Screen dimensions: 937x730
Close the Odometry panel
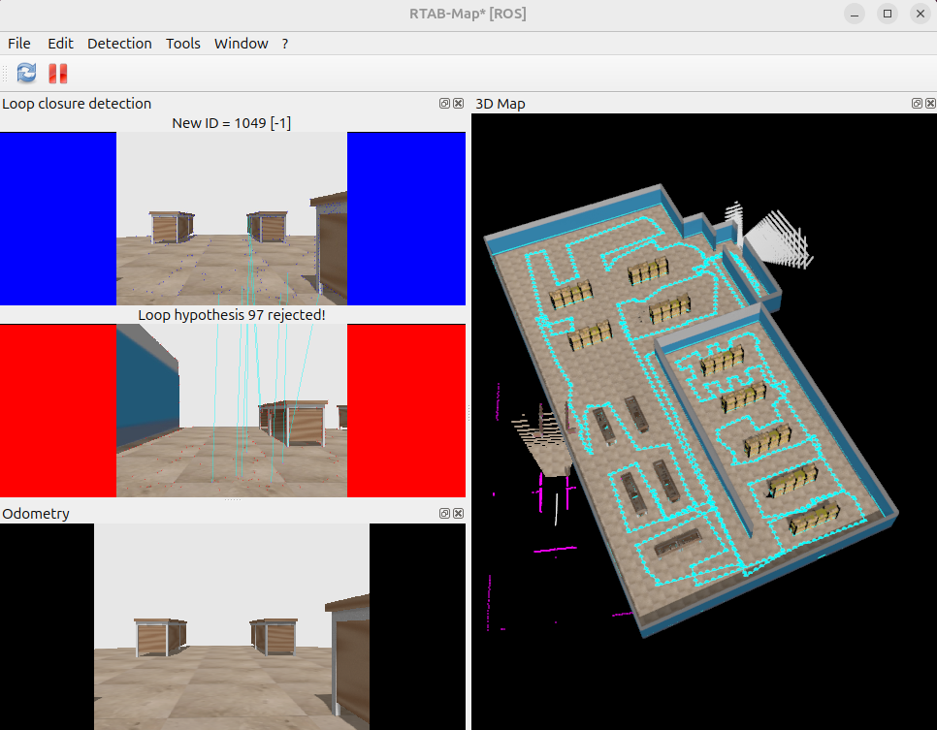tap(458, 514)
